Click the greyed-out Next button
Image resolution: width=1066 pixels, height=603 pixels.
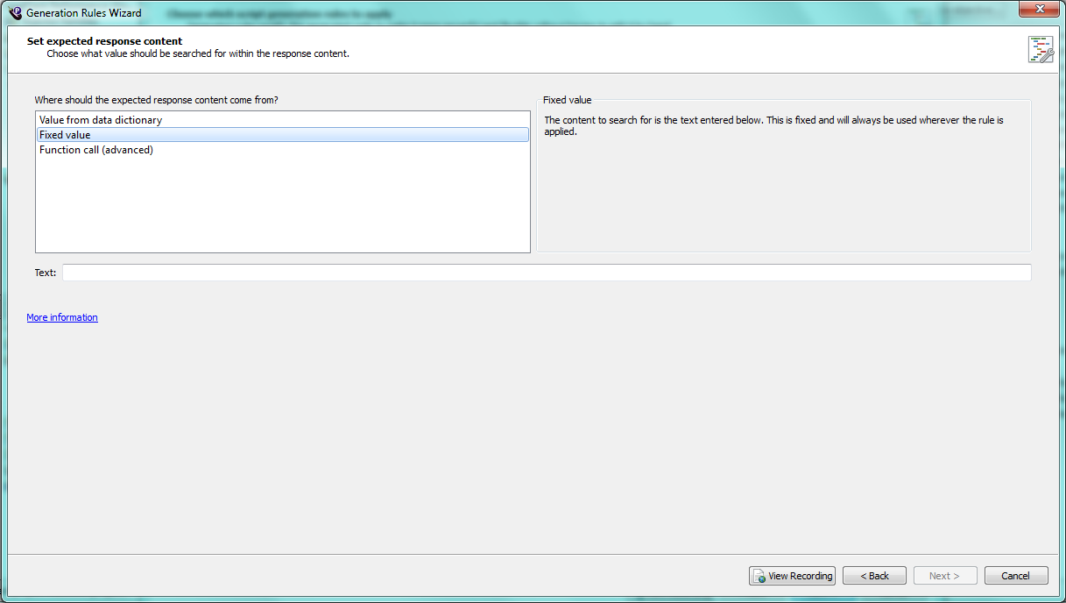944,576
